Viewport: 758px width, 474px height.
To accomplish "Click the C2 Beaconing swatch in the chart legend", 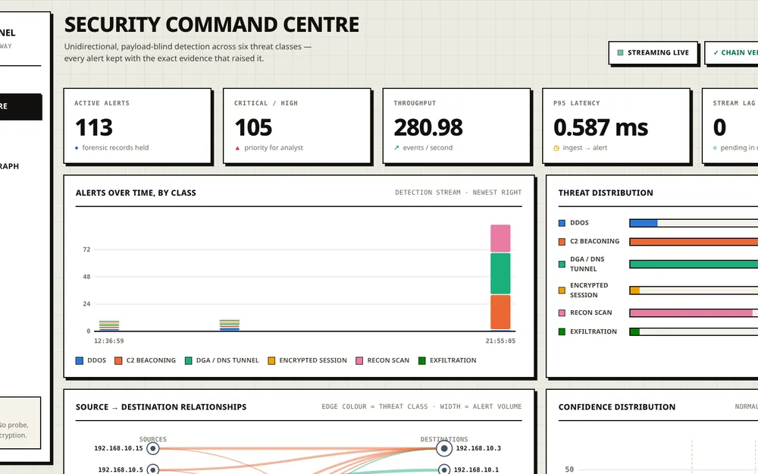I will [x=118, y=361].
